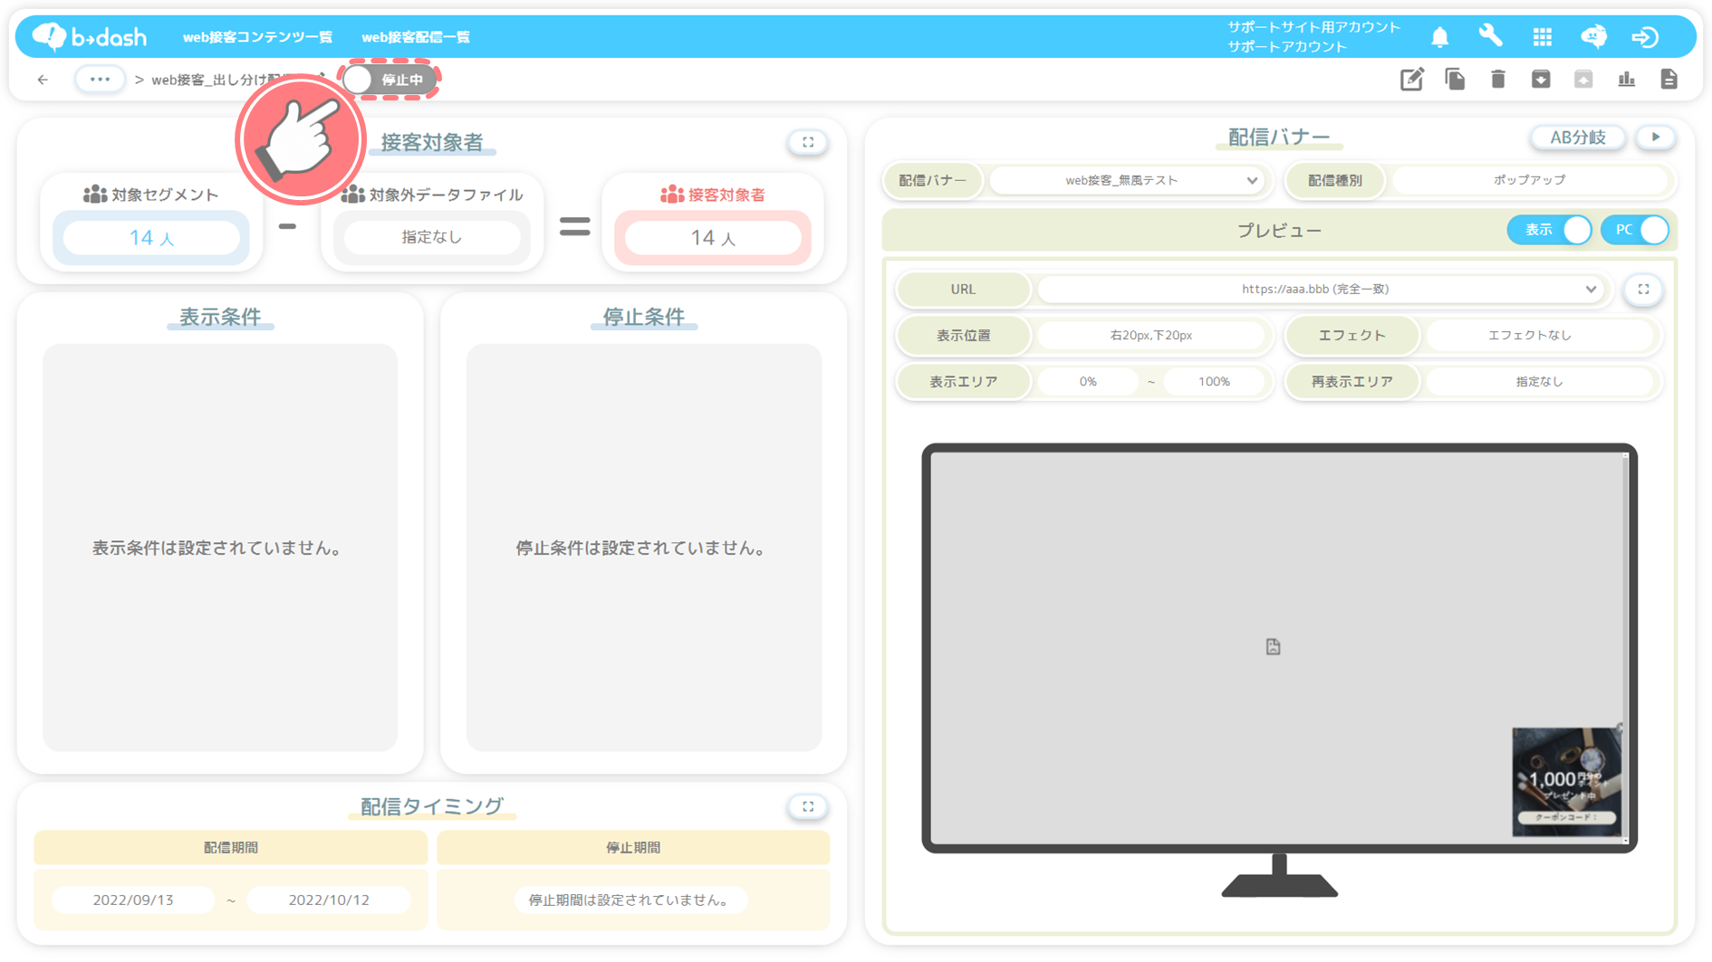Click the b→dash logo
Viewport: 1712px width, 962px height.
coord(89,36)
